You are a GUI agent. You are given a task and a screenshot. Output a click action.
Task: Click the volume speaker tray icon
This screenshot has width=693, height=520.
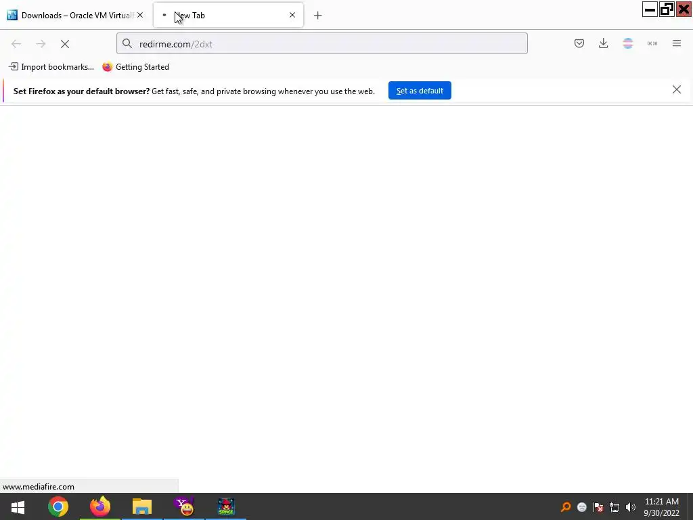(631, 507)
